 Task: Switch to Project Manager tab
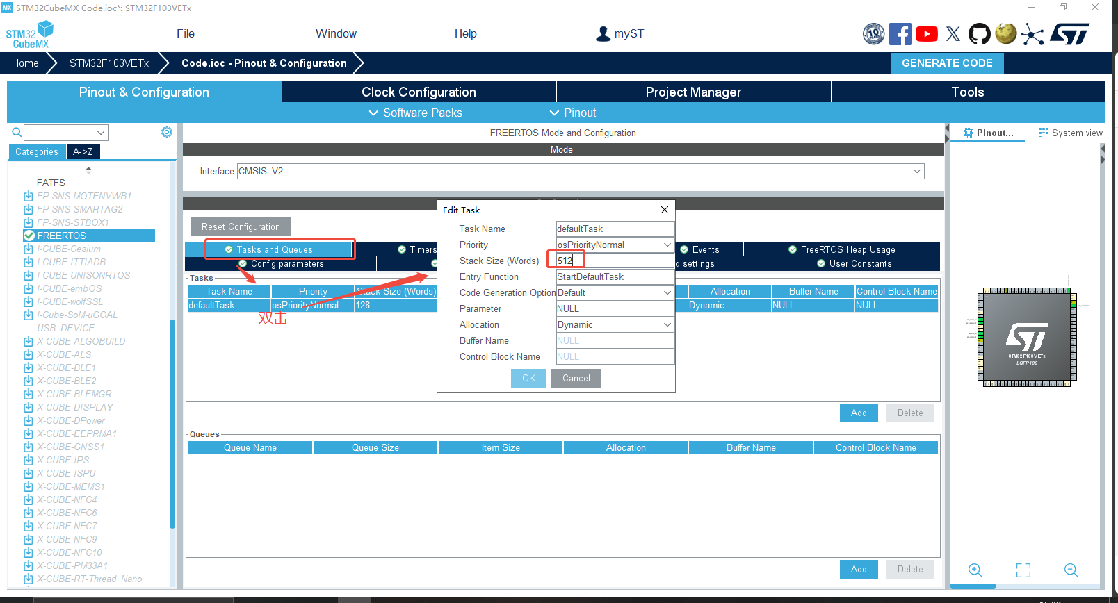[693, 92]
